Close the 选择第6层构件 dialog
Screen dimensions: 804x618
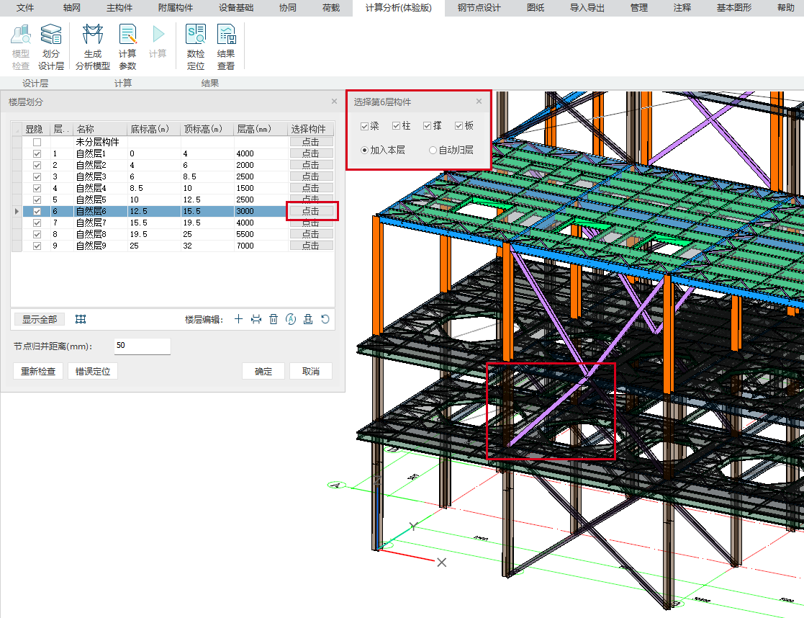point(479,102)
